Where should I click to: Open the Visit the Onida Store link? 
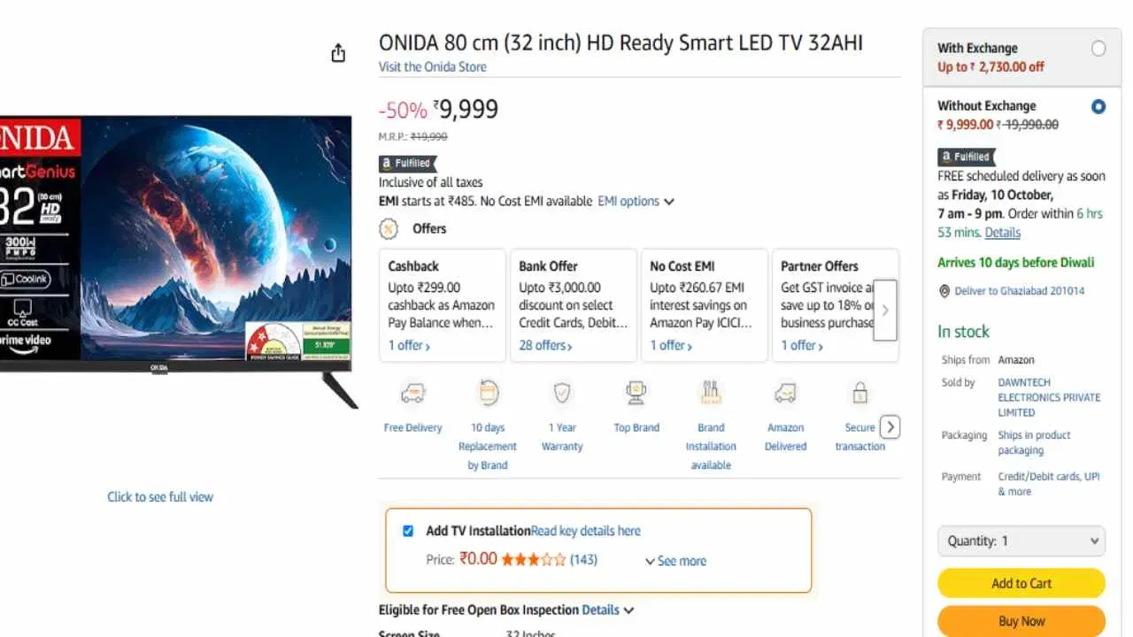(433, 66)
